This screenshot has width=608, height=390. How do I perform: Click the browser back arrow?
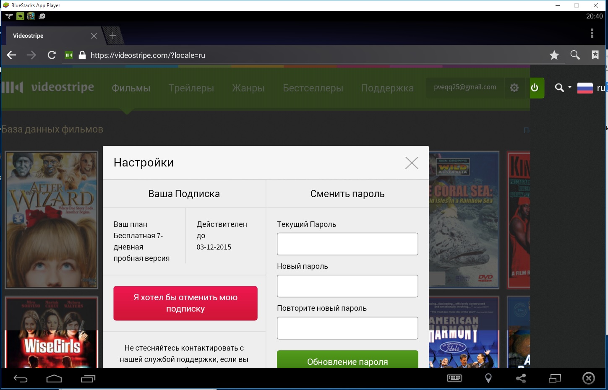[11, 55]
